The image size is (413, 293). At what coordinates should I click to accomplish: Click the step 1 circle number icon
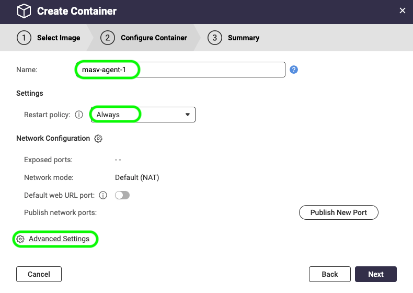pos(24,38)
